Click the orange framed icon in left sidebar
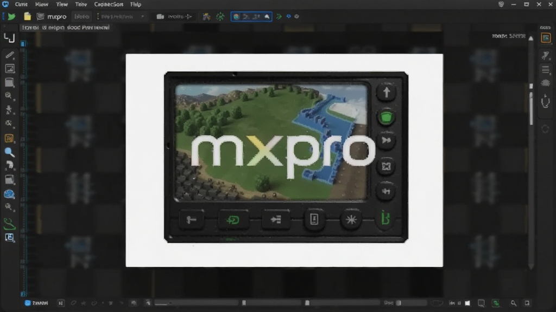Screen dimensions: 556x312 tap(9, 138)
